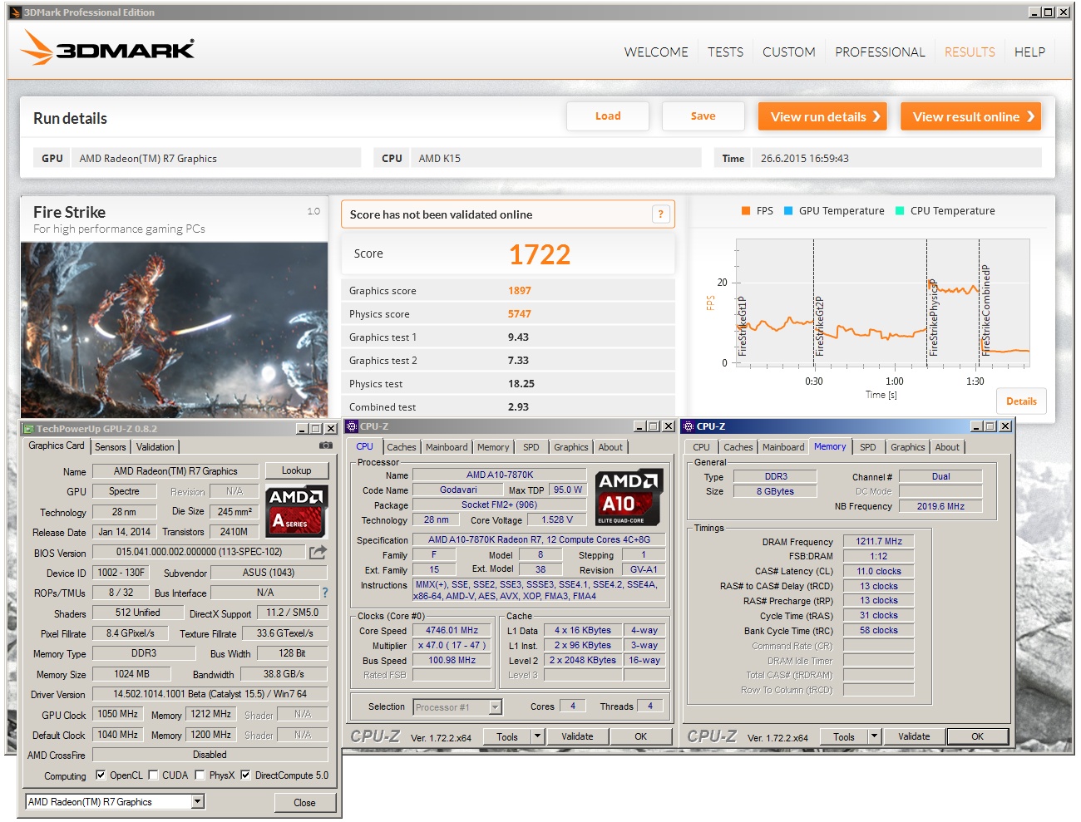Screen dimensions: 1081x822
Task: Switch to CPU tab in CPU-Z Memory window
Action: click(x=702, y=447)
